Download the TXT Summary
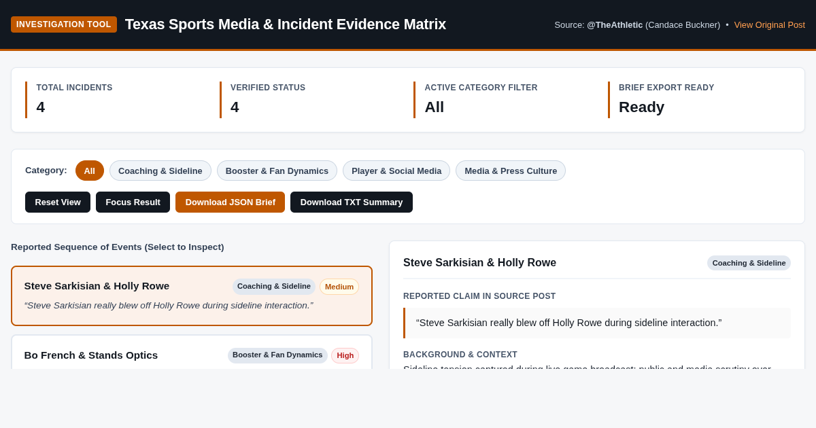The width and height of the screenshot is (816, 428). [x=352, y=202]
